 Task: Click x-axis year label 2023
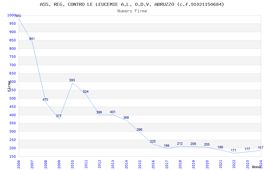click(x=248, y=164)
